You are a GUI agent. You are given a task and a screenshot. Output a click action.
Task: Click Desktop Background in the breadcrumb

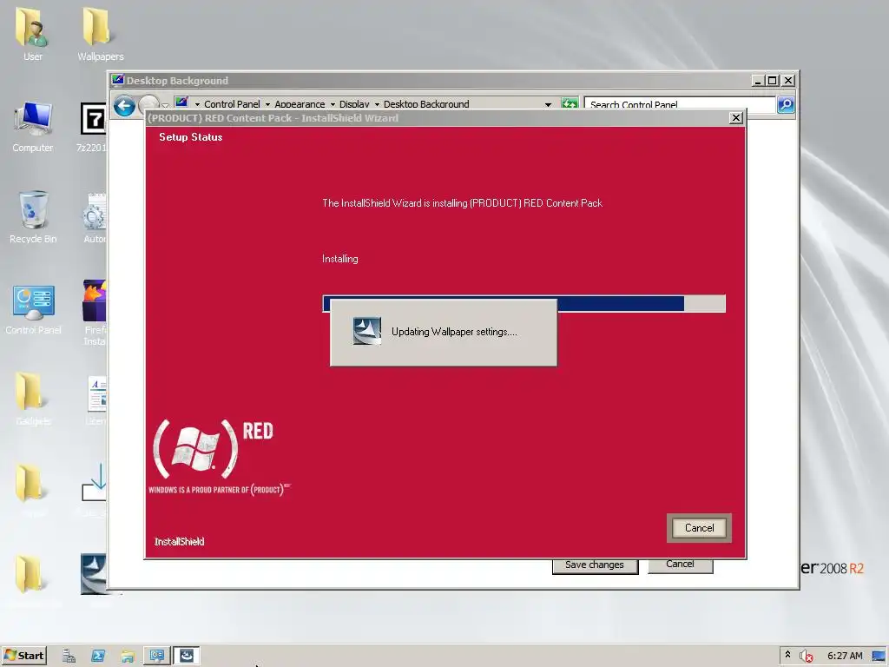(426, 104)
